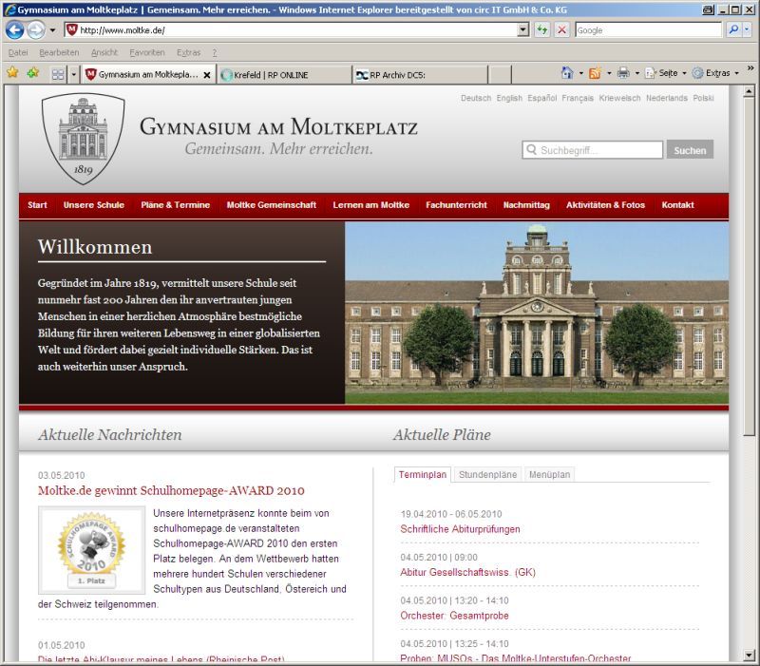Close the Gymnasium am Moltkeplatz tab
This screenshot has width=760, height=666.
207,75
